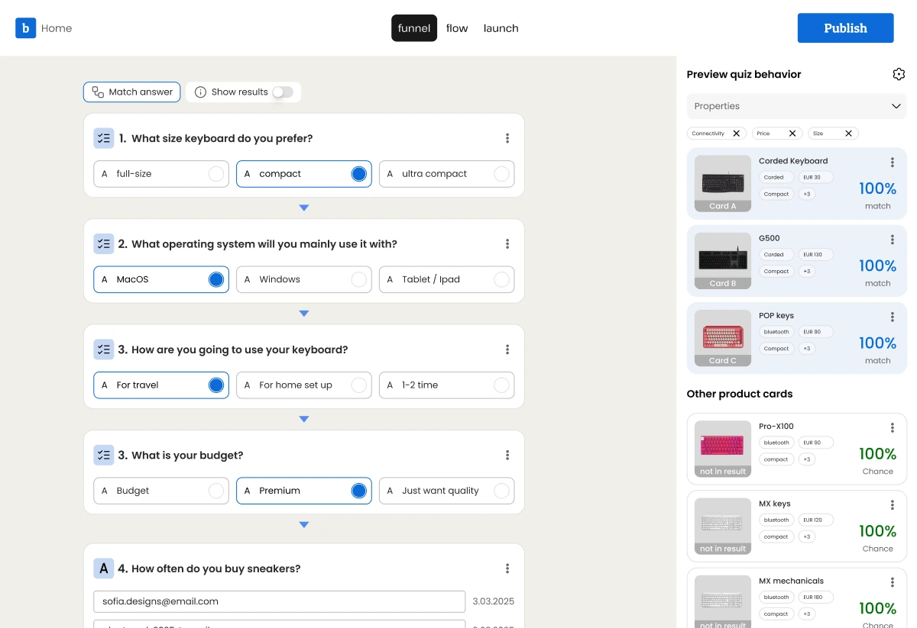Switch to the flow tab
917x628 pixels.
[x=457, y=27]
